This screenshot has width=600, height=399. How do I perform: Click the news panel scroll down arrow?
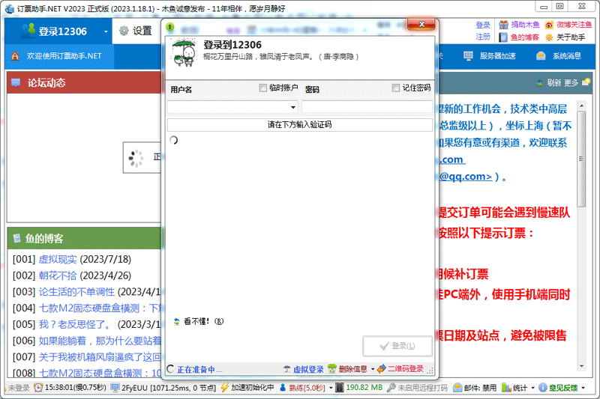(x=582, y=366)
